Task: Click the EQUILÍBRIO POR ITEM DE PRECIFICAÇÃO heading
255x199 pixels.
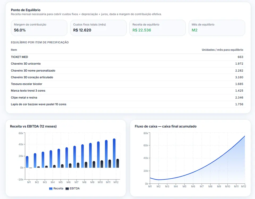Action: tap(40, 42)
